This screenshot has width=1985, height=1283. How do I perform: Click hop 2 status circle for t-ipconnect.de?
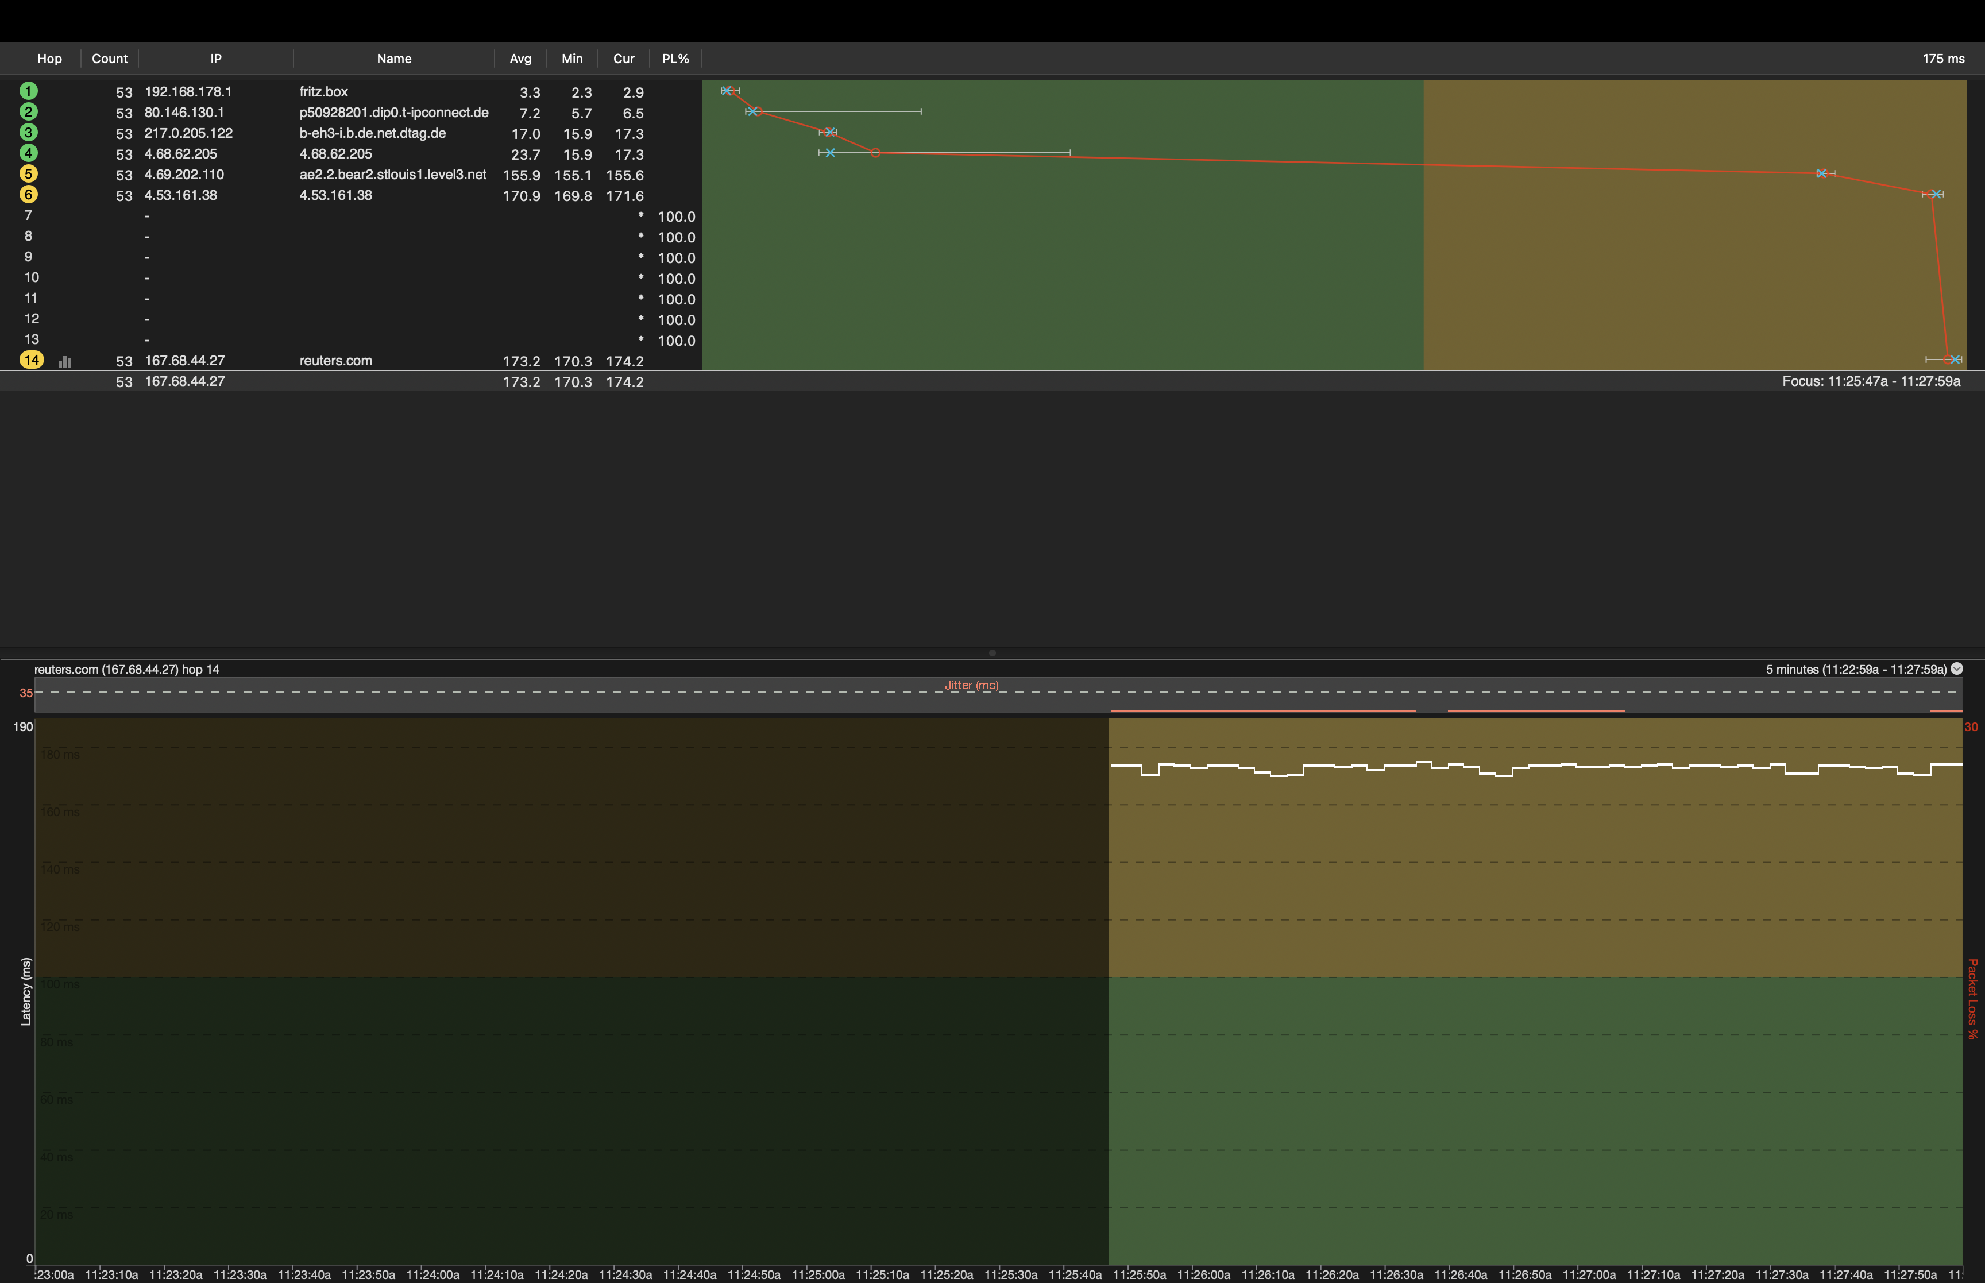pos(29,113)
